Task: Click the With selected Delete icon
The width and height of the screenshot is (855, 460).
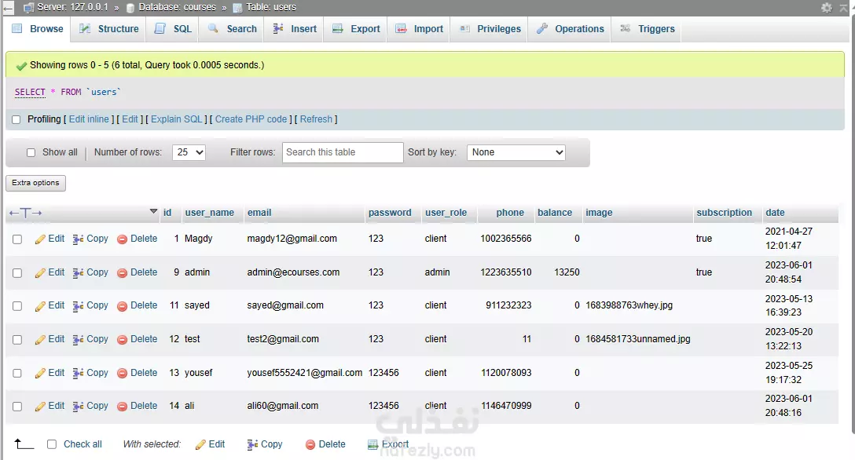Action: [310, 445]
